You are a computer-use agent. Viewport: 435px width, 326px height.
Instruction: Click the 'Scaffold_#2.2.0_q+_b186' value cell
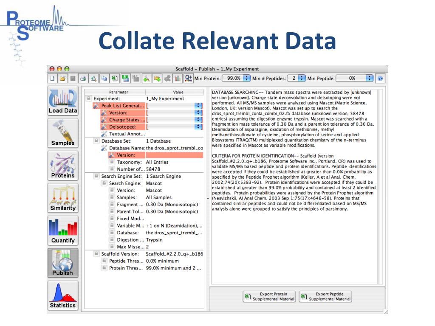pos(175,254)
